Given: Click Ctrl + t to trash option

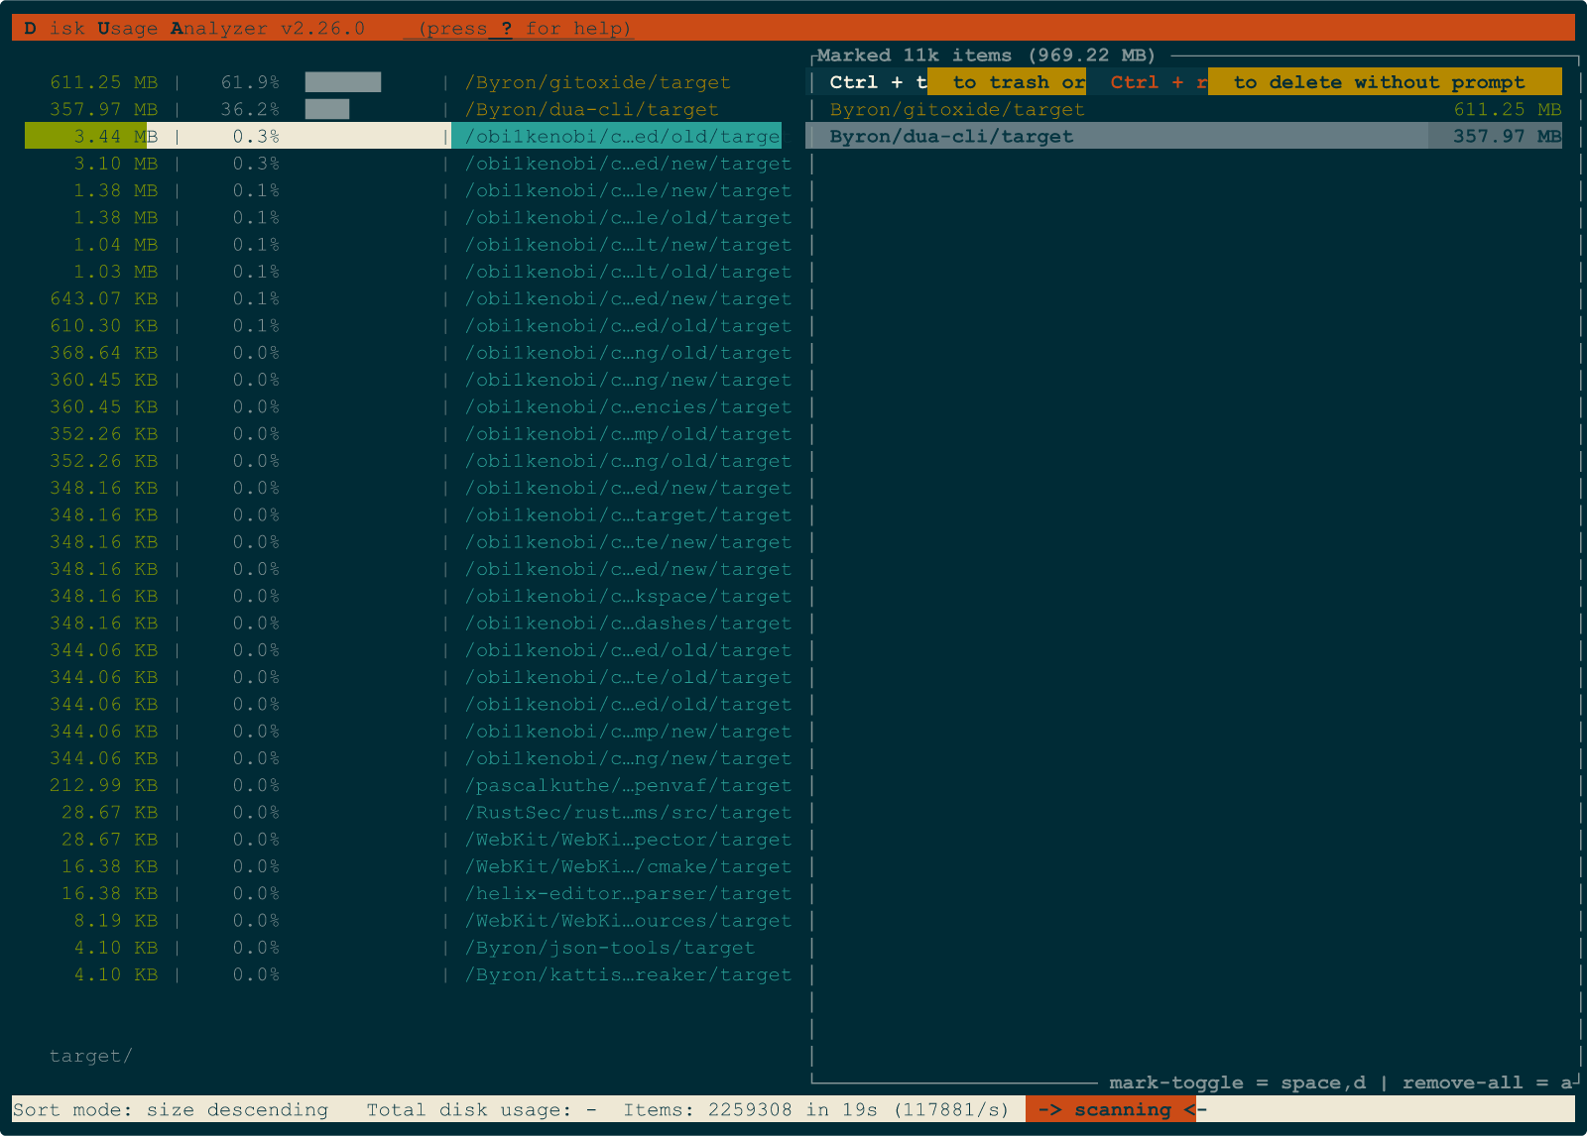Looking at the screenshot, I should (x=956, y=82).
